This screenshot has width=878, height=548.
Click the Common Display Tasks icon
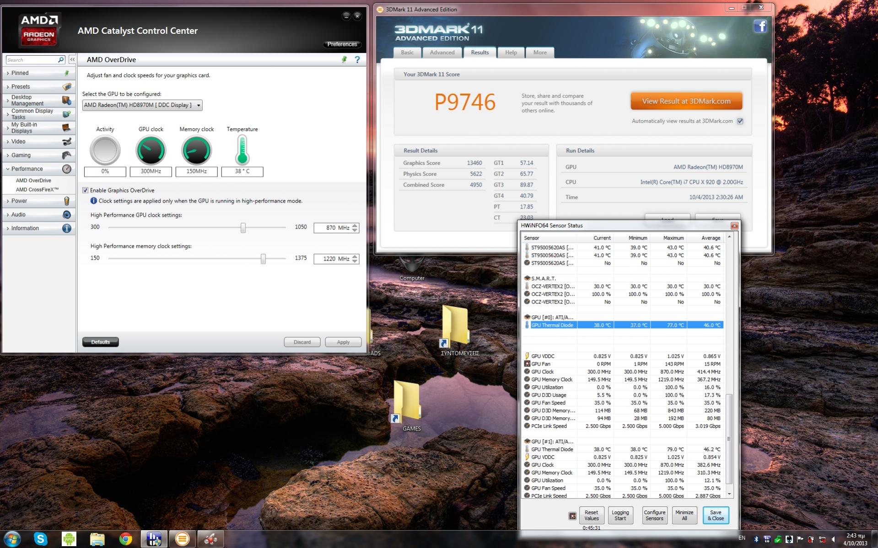click(67, 114)
